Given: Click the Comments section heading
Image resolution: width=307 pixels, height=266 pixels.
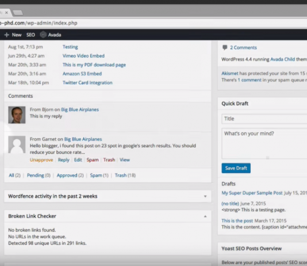Looking at the screenshot, I should click(x=20, y=96).
